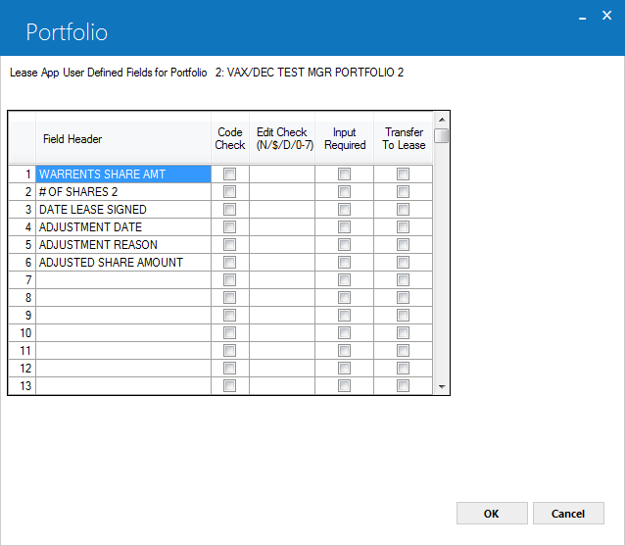The width and height of the screenshot is (625, 546).
Task: Toggle Transfer To Lease for DATE LEASE SIGNED
Action: point(403,210)
